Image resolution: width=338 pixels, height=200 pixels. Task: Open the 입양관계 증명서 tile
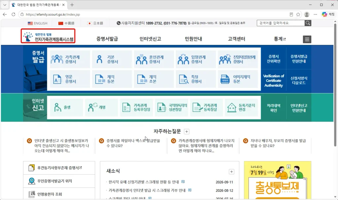[196, 59]
